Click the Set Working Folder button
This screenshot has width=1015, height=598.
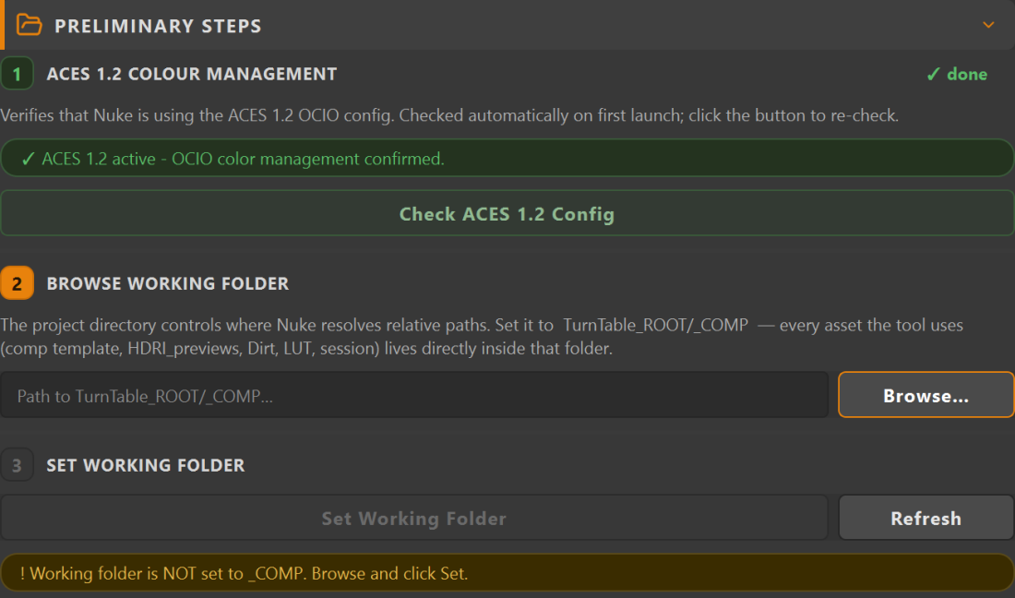coord(414,518)
